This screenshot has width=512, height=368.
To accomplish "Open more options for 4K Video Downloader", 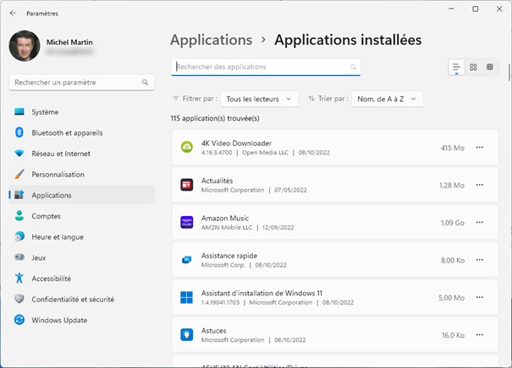I will [x=480, y=148].
